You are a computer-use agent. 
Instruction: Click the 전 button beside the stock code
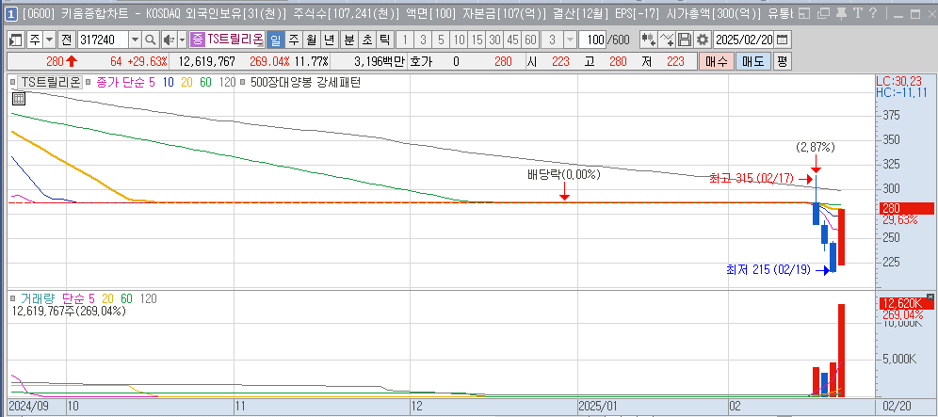tap(67, 40)
